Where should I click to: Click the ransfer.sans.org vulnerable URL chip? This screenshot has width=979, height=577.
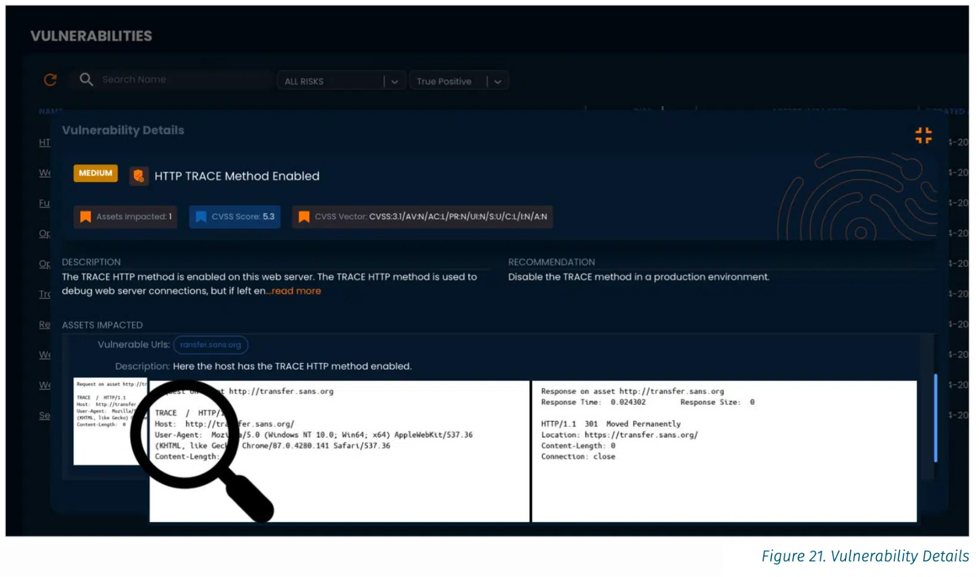pyautogui.click(x=211, y=345)
